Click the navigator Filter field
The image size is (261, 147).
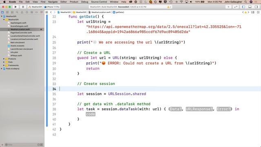pyautogui.click(x=21, y=145)
